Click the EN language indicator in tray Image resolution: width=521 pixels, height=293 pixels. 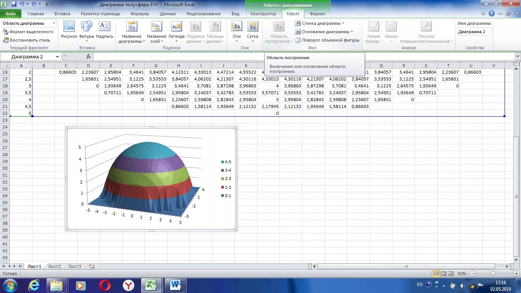click(420, 285)
